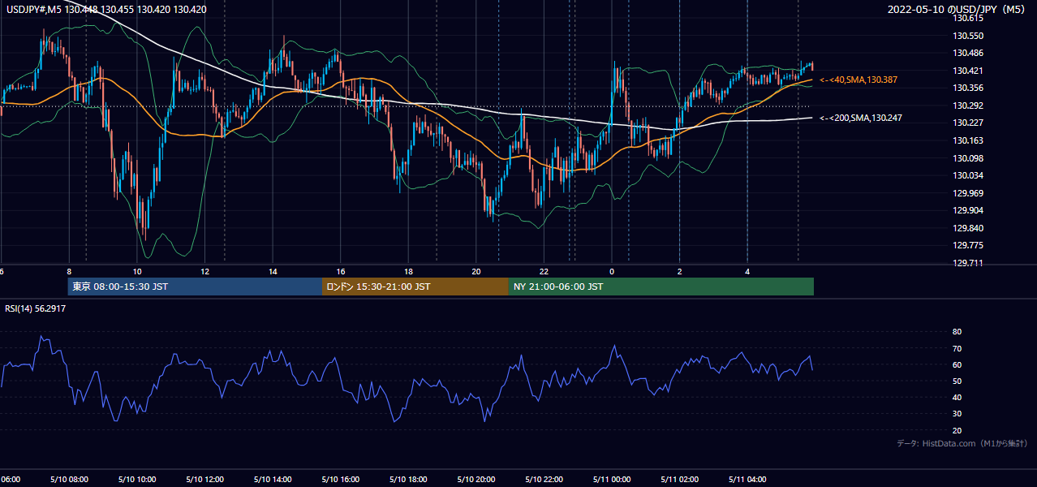Click the chart title 2022-05-10 のUSD/JPY (M5)
The width and height of the screenshot is (1037, 487).
tap(957, 10)
